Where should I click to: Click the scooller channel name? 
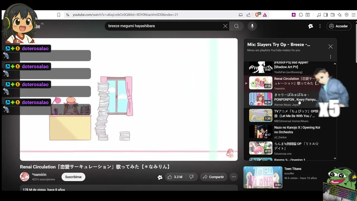pos(289,174)
